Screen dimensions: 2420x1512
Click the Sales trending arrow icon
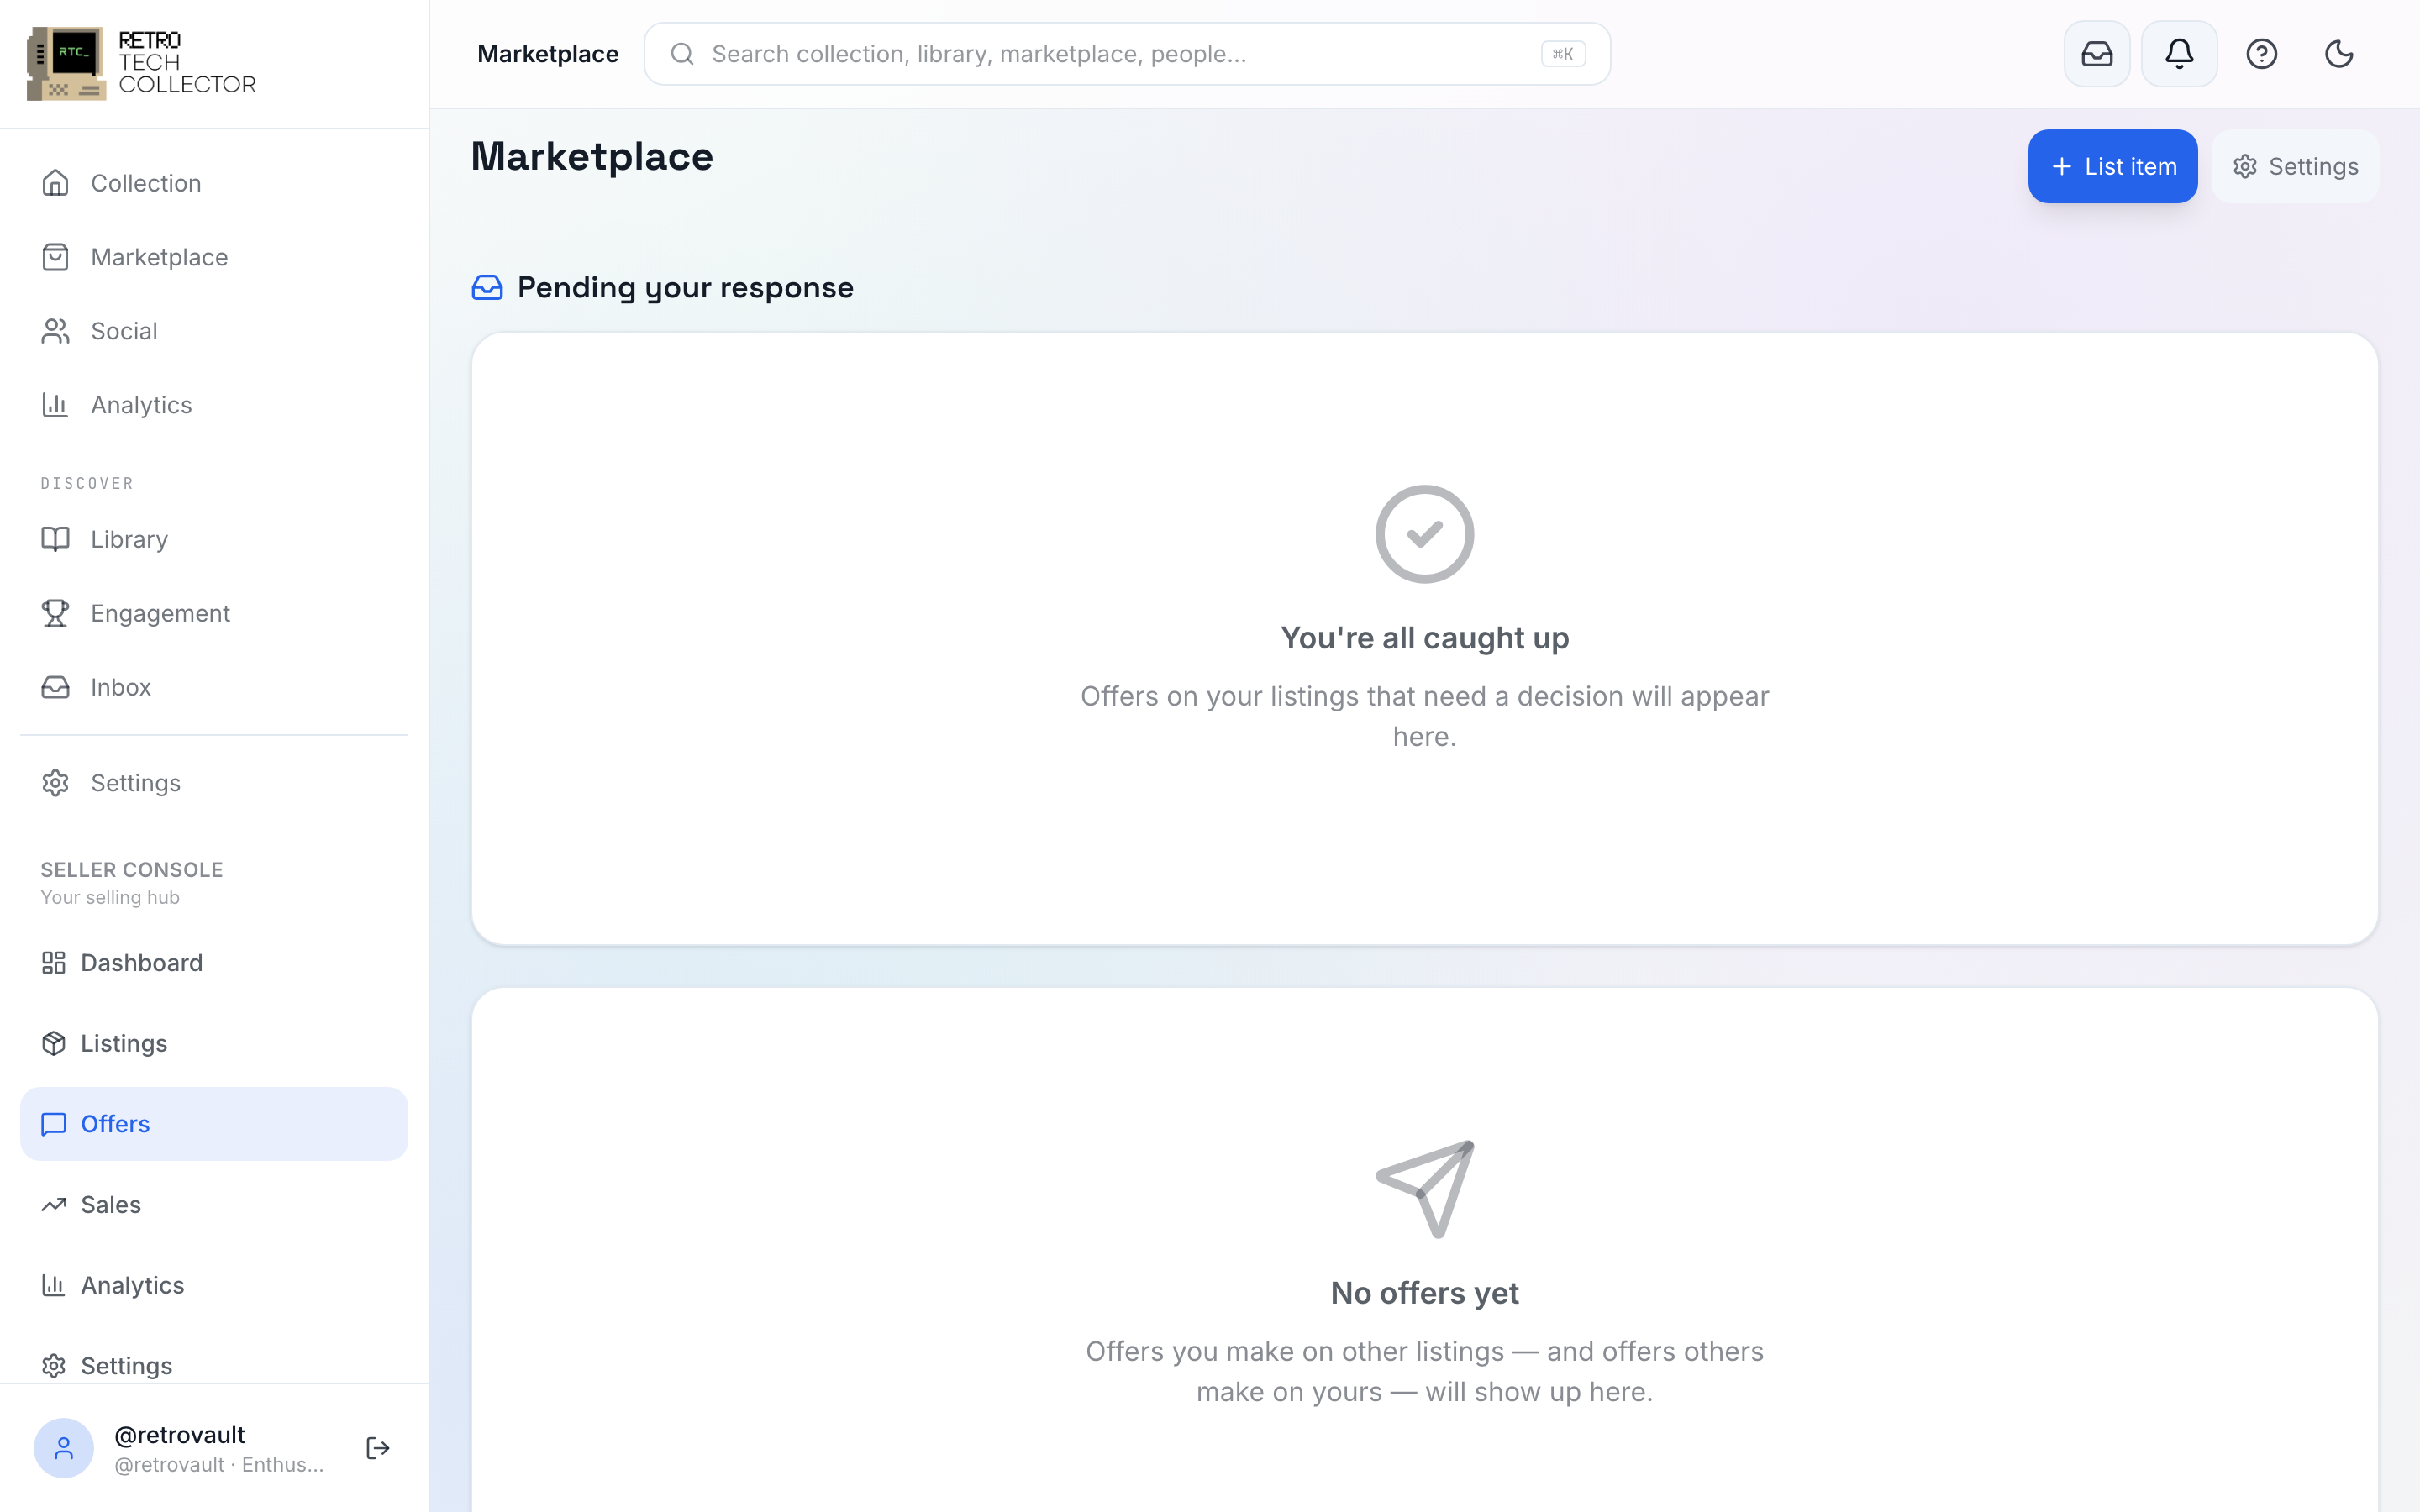tap(53, 1204)
